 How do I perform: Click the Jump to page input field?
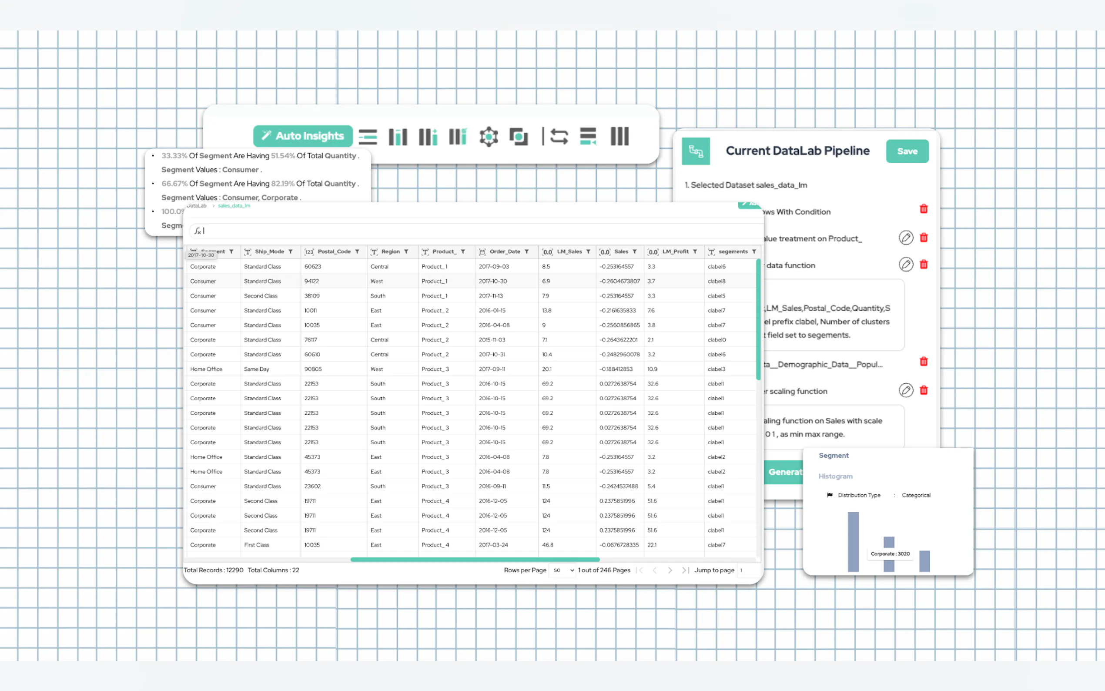(747, 570)
